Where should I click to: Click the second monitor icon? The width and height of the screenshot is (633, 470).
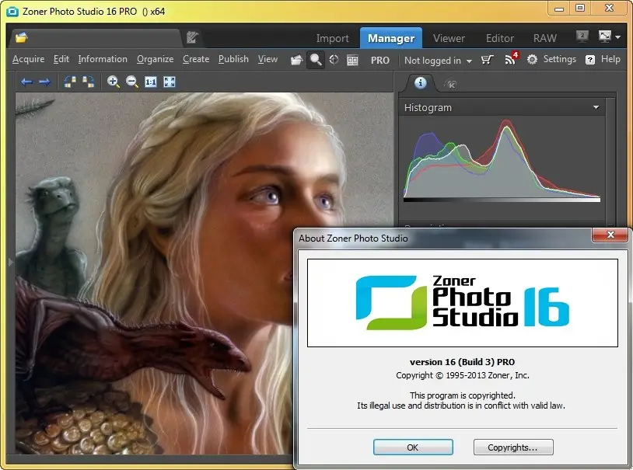[x=582, y=36]
